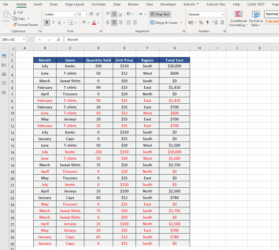Viewport: 279px width, 250px height.
Task: Toggle Center alignment
Action: tap(114, 23)
